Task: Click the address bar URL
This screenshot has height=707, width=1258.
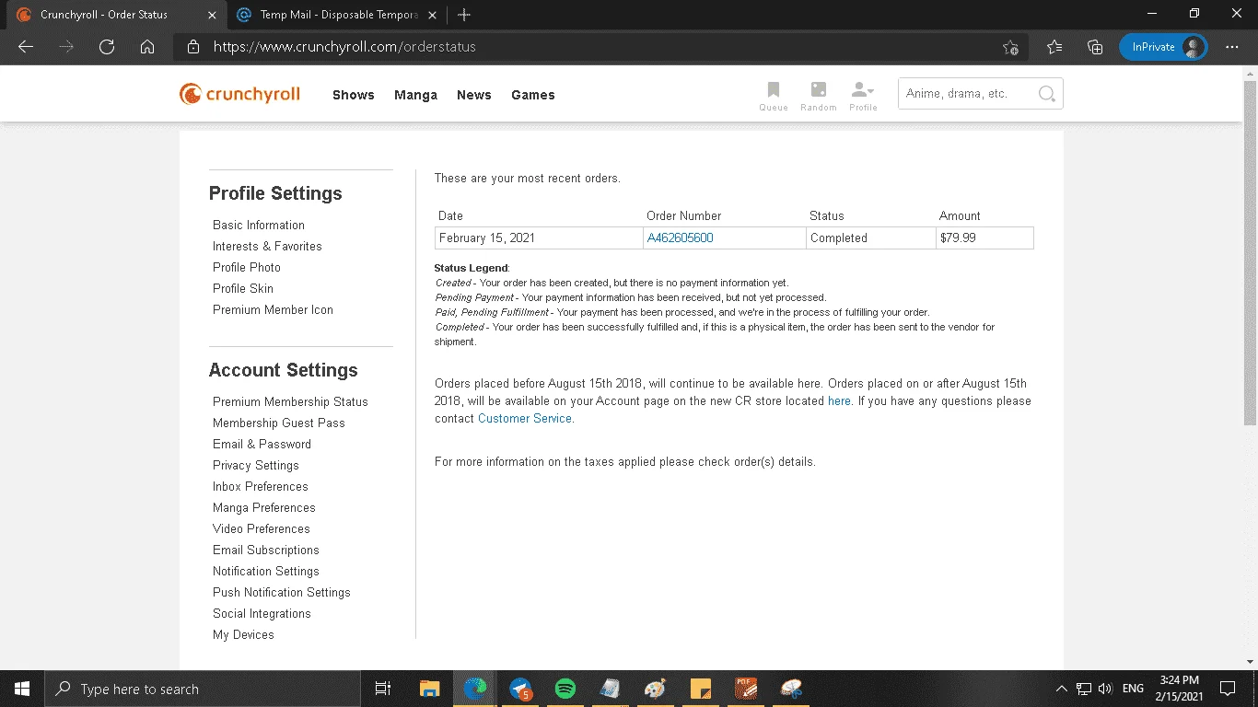Action: click(x=344, y=47)
